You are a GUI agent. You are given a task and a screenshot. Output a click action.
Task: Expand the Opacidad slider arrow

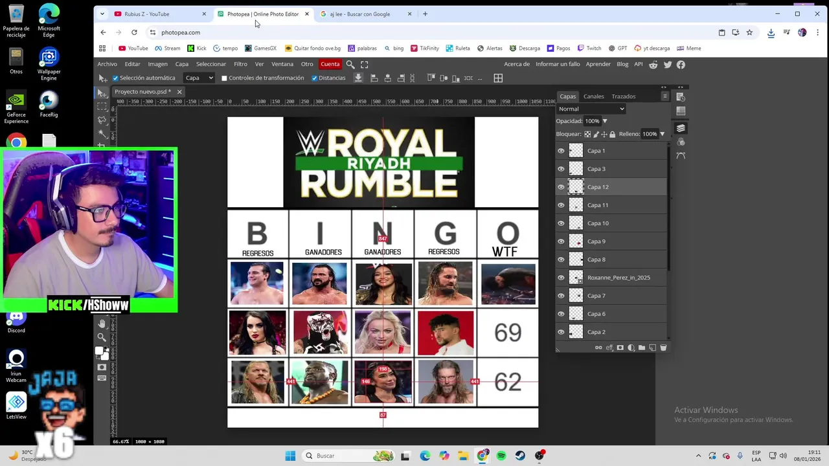click(605, 121)
